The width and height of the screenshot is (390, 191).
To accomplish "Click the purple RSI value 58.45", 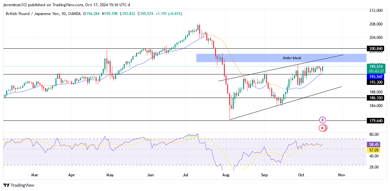I will pyautogui.click(x=374, y=144).
